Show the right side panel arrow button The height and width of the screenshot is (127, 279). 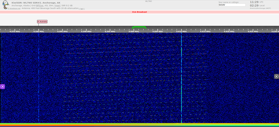[x=276, y=77]
